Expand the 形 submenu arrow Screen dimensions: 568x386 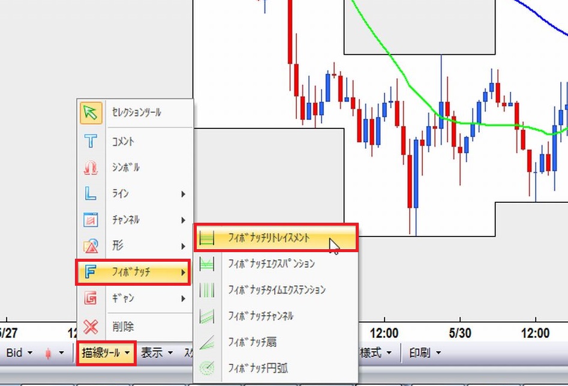click(184, 246)
